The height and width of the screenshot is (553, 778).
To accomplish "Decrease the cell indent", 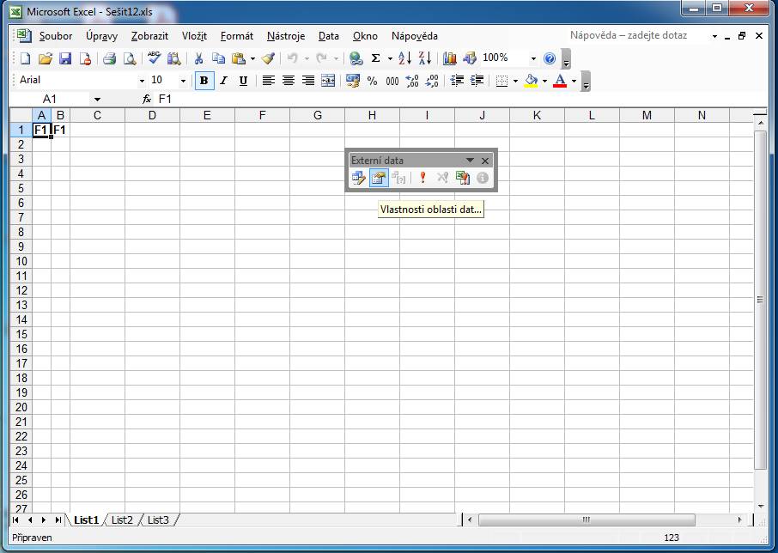I will (x=457, y=81).
